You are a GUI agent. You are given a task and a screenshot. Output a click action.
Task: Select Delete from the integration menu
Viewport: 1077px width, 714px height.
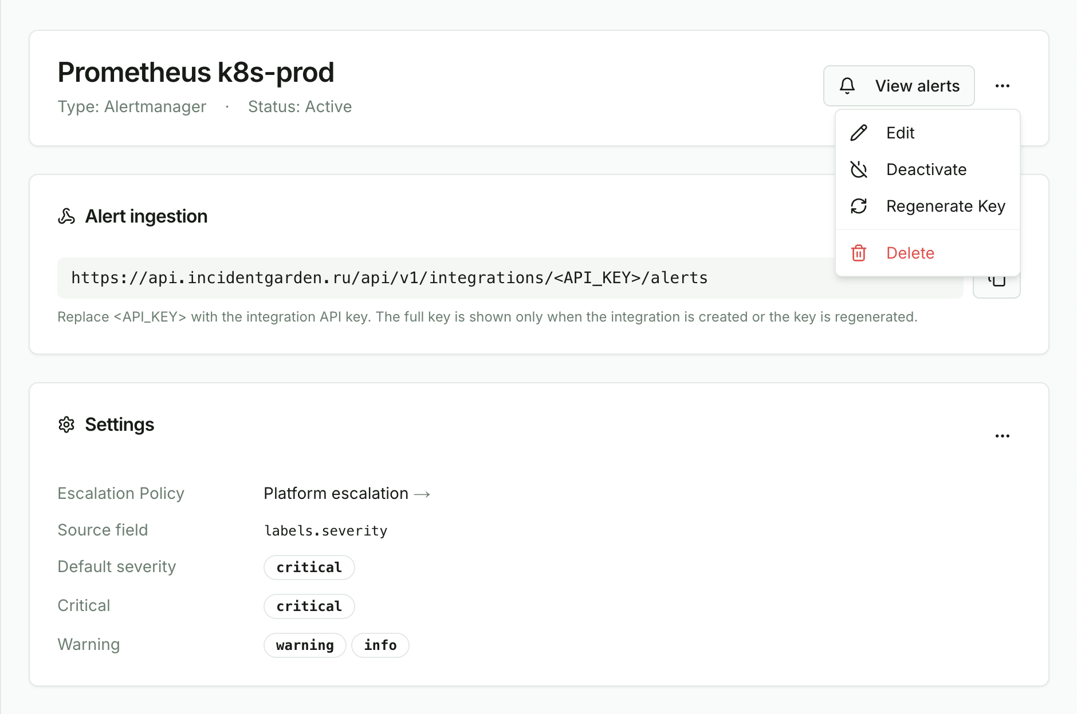click(x=927, y=253)
